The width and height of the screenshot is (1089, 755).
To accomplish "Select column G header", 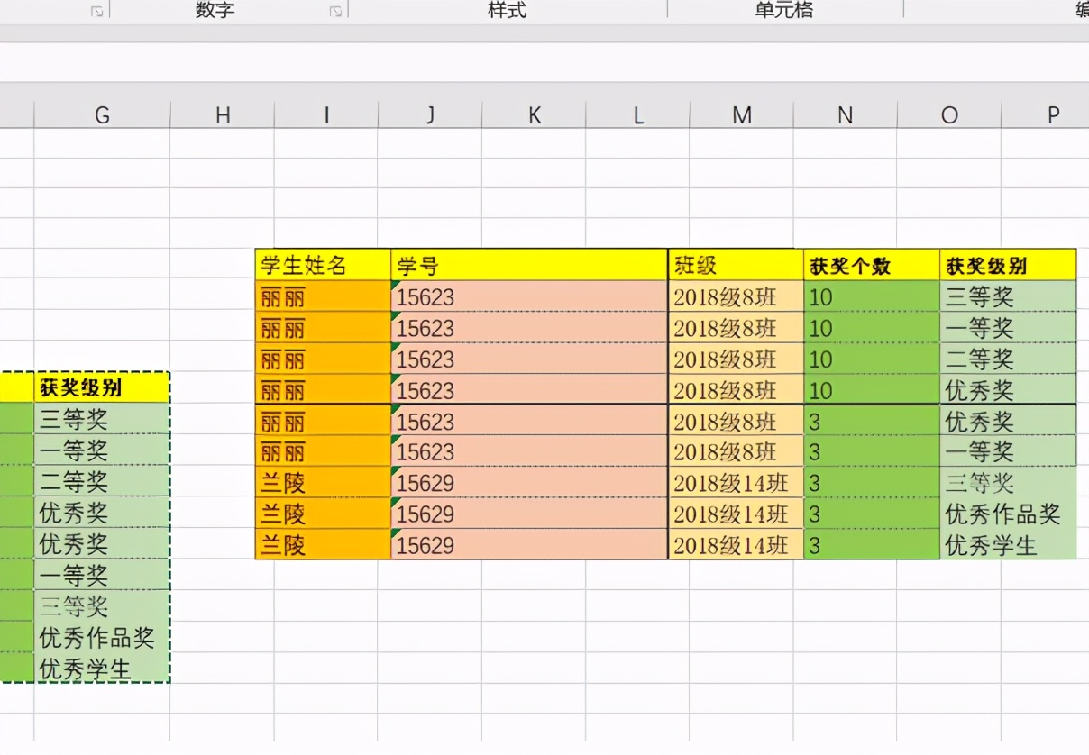I will (x=102, y=114).
